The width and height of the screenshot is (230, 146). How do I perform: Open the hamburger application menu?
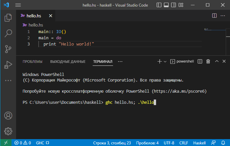point(18,5)
